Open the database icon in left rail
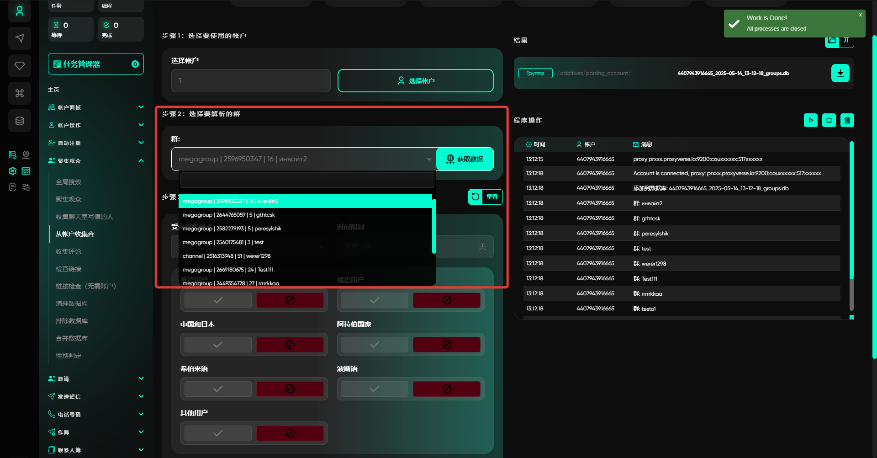Image resolution: width=877 pixels, height=458 pixels. [20, 121]
